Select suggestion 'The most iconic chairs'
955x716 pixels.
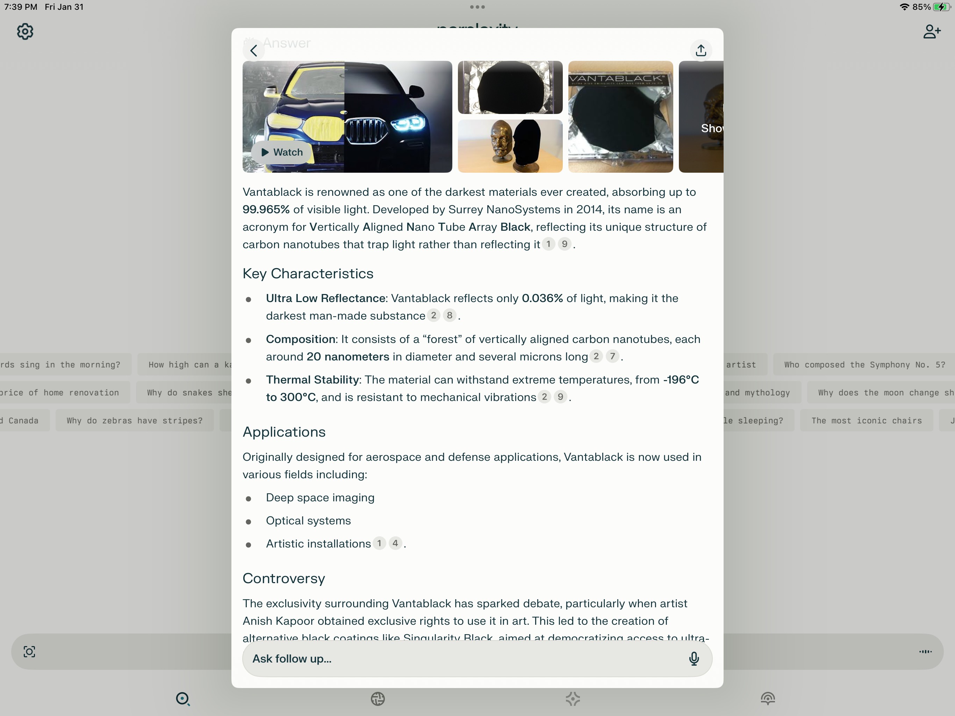(x=867, y=421)
